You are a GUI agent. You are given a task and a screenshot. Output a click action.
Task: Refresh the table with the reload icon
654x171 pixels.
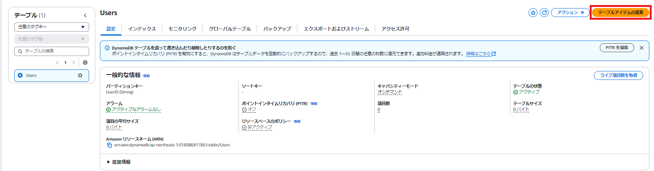click(544, 13)
